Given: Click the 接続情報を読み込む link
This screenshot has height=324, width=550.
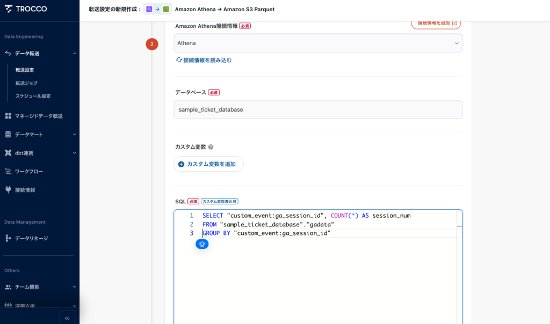Looking at the screenshot, I should 204,60.
